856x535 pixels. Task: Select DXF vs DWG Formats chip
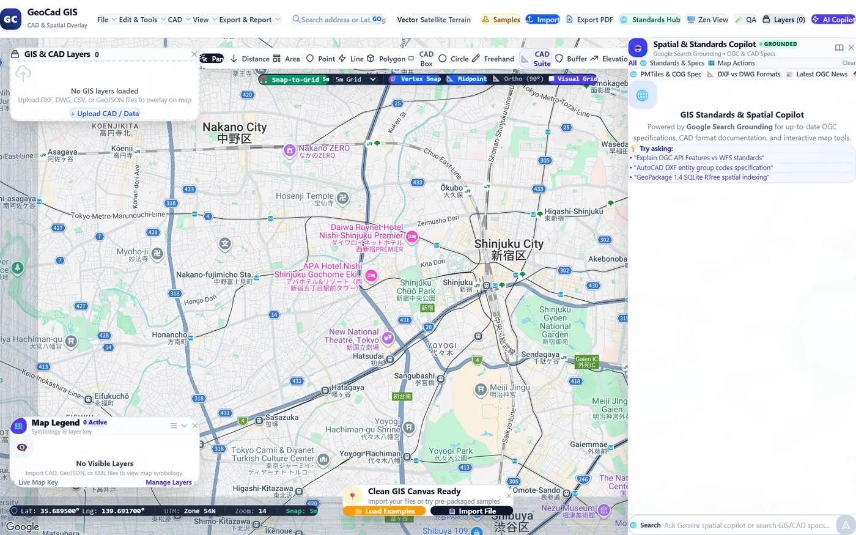coord(743,74)
